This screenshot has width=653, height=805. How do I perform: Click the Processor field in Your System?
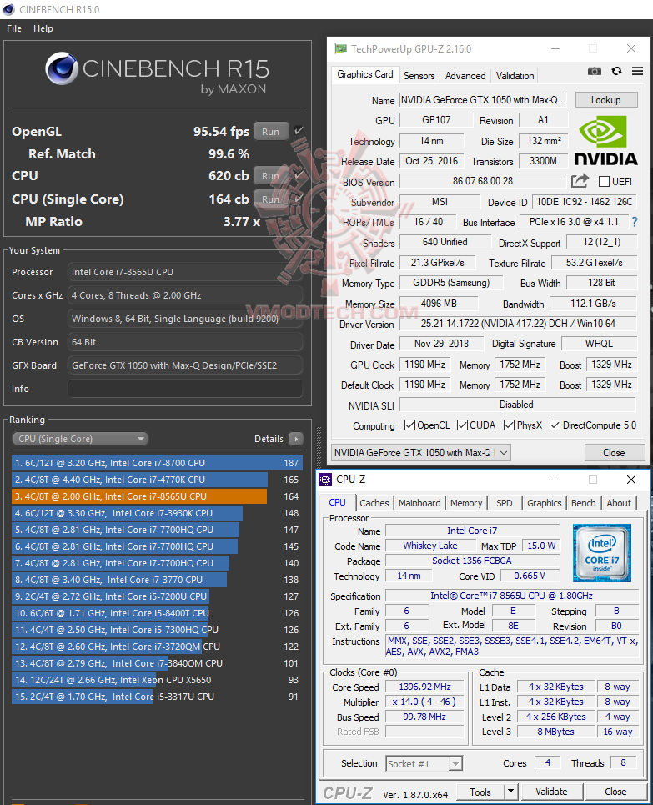point(185,272)
